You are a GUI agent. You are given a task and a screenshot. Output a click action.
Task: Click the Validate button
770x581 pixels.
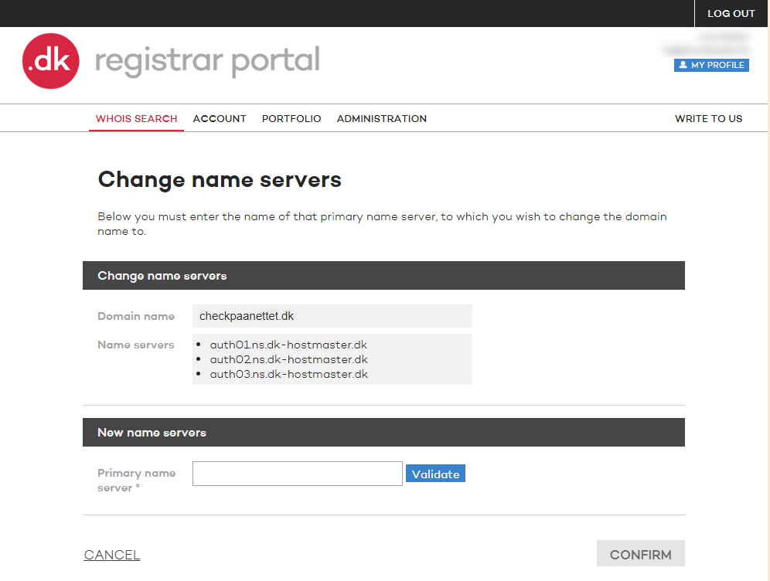(435, 473)
